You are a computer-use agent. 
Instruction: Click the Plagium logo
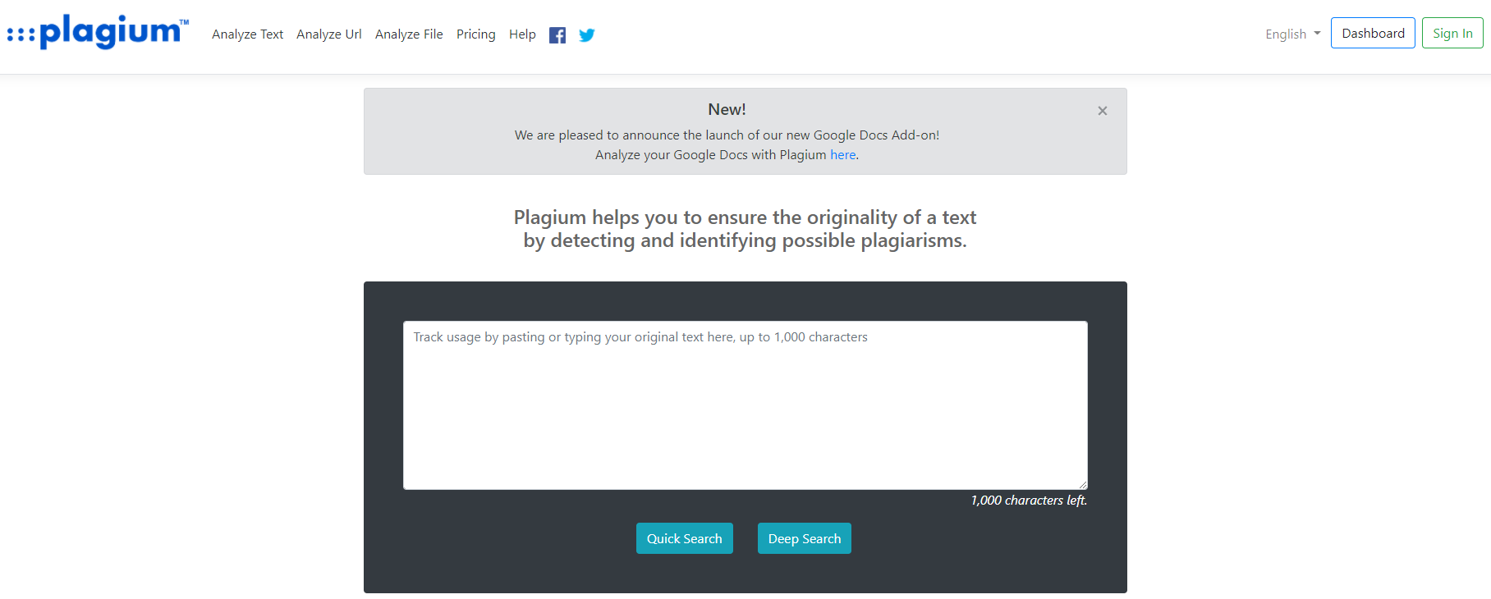(98, 33)
